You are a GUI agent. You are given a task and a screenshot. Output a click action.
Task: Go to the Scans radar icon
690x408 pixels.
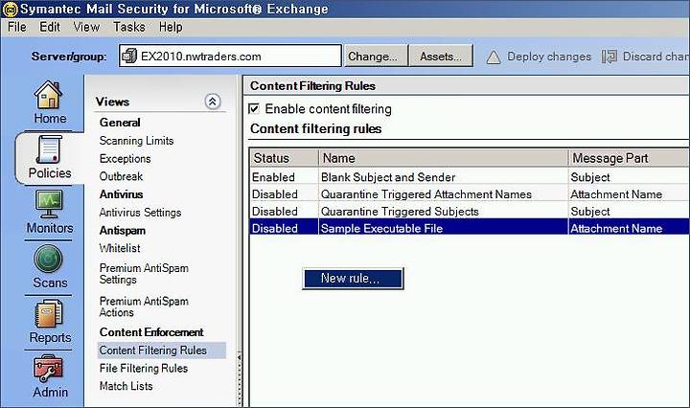[48, 259]
